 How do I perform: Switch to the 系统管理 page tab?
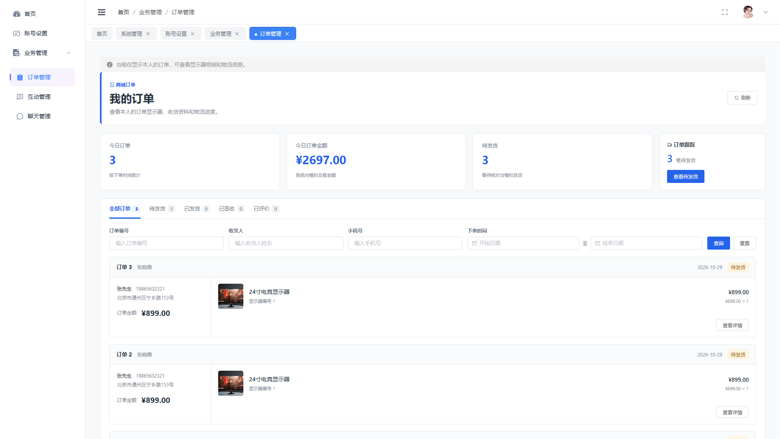(x=132, y=34)
